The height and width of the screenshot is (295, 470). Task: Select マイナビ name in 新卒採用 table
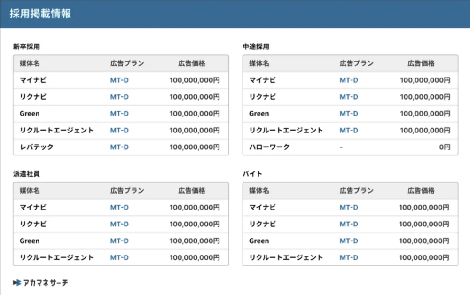tap(33, 80)
